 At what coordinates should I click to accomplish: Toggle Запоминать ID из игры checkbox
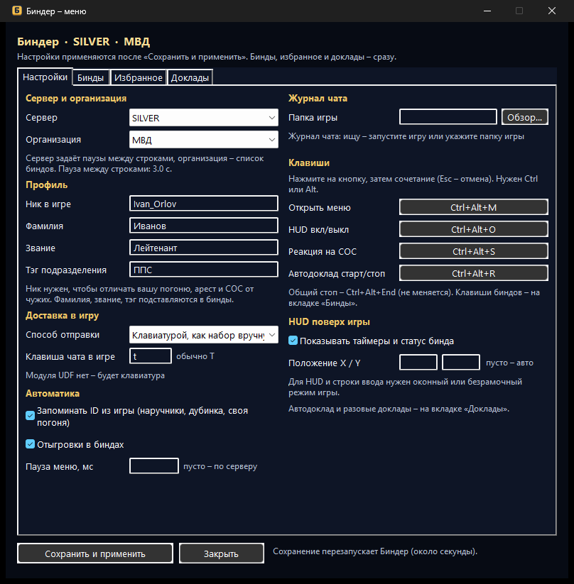(x=31, y=416)
